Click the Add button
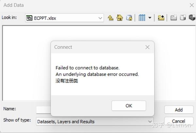Screen dimensions: 196x133 pyautogui.click(x=179, y=110)
